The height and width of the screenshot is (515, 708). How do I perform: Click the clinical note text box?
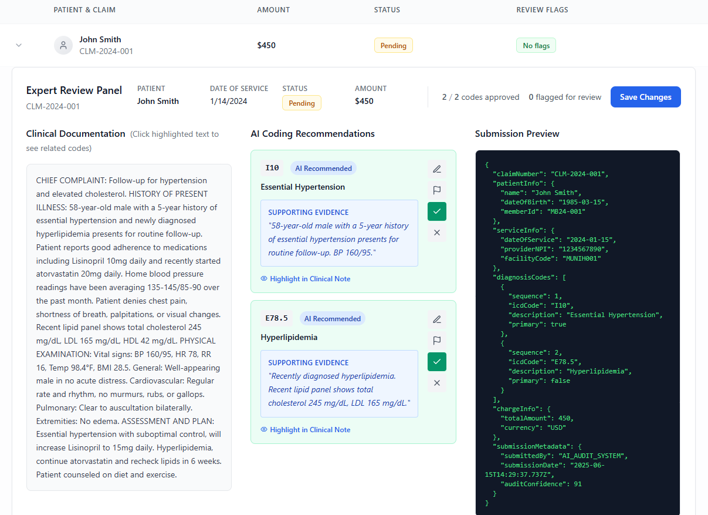click(x=129, y=327)
